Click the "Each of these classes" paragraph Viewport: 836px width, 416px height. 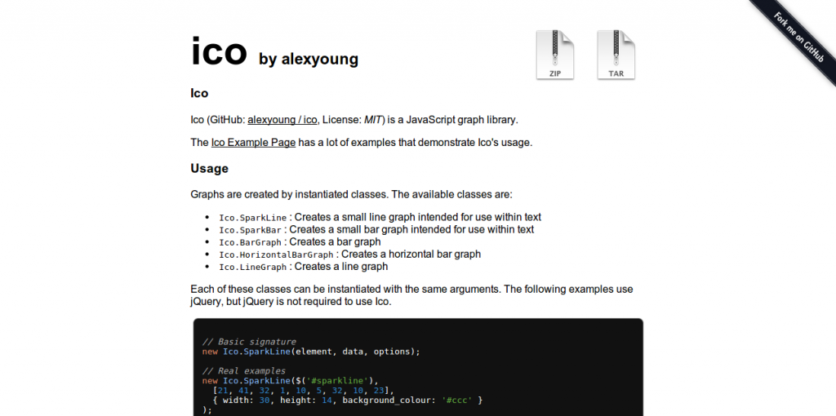click(x=411, y=295)
